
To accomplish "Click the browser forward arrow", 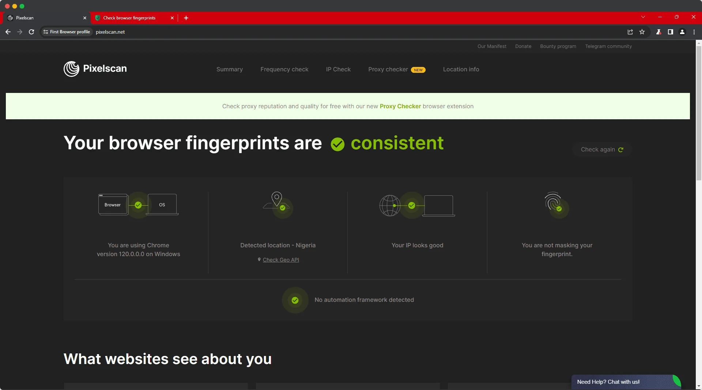I will (x=20, y=32).
